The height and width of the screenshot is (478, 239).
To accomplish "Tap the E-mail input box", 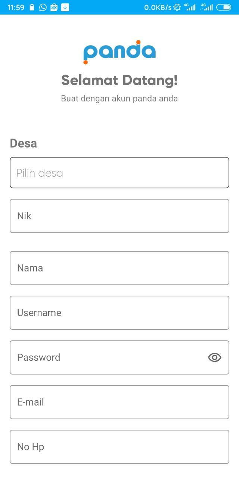I will 119,402.
